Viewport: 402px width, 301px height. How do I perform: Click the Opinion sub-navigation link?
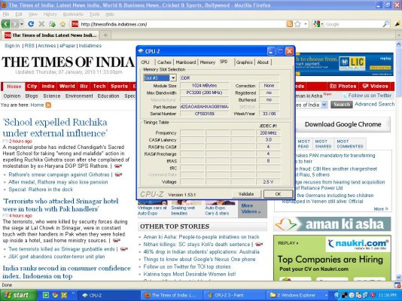click(12, 96)
